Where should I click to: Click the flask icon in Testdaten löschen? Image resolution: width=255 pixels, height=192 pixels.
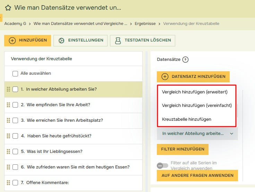118,40
